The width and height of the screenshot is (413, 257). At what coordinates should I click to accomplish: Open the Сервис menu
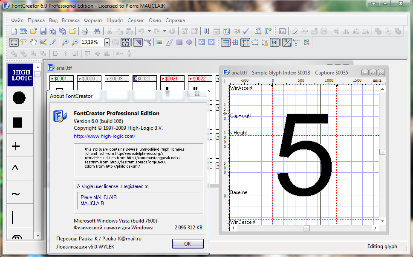[x=136, y=20]
